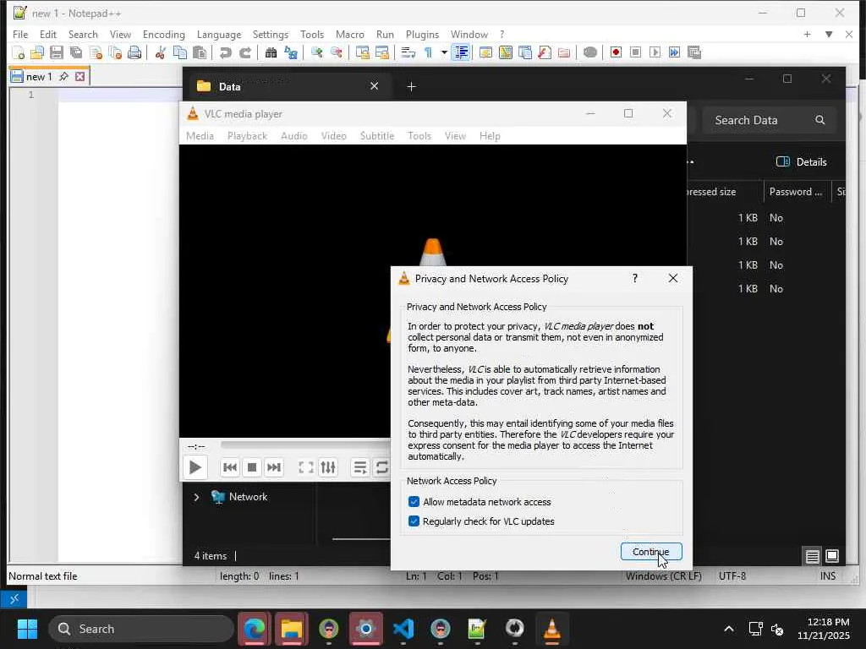
Task: Uncheck Allow metadata network access
Action: (414, 502)
